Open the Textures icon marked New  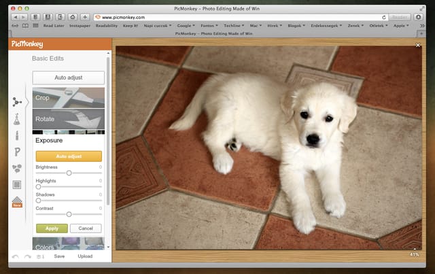click(x=17, y=202)
